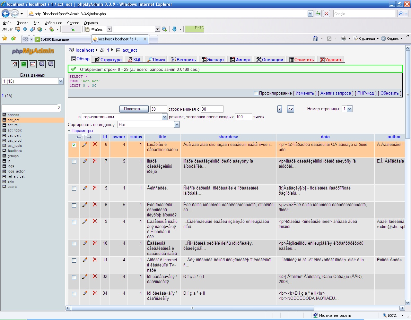Open the Сервис dropdown in command bar
The width and height of the screenshot is (411, 320).
click(392, 38)
